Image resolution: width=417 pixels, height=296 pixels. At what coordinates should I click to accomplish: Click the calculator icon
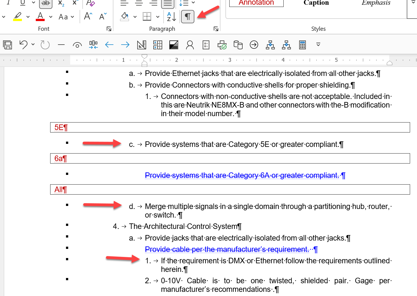[x=302, y=45]
